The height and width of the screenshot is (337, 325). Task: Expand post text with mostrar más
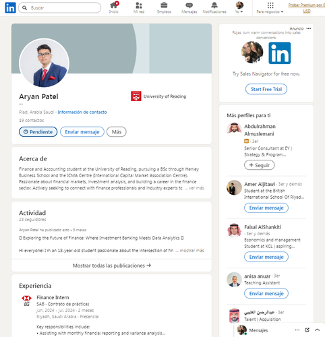[x=192, y=250]
